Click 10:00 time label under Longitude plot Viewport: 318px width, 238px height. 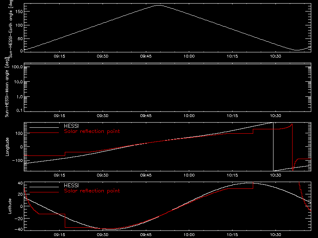click(189, 175)
